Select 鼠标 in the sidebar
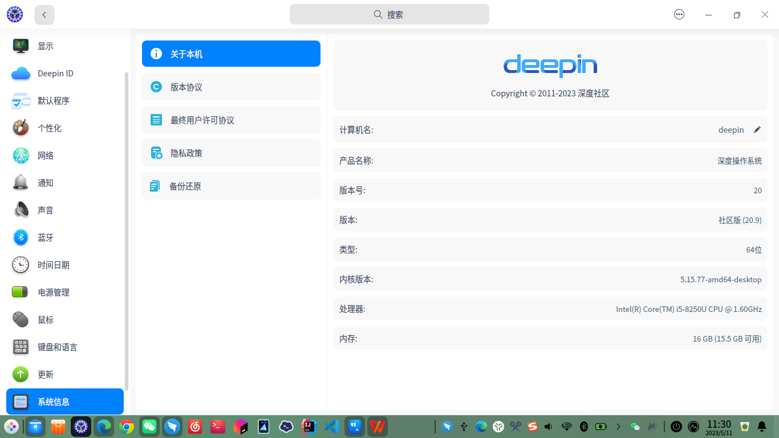This screenshot has width=779, height=438. click(65, 320)
